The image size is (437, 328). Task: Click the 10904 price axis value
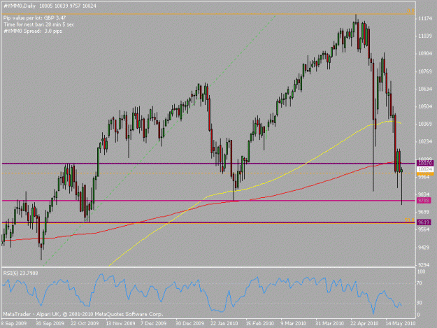coord(425,54)
